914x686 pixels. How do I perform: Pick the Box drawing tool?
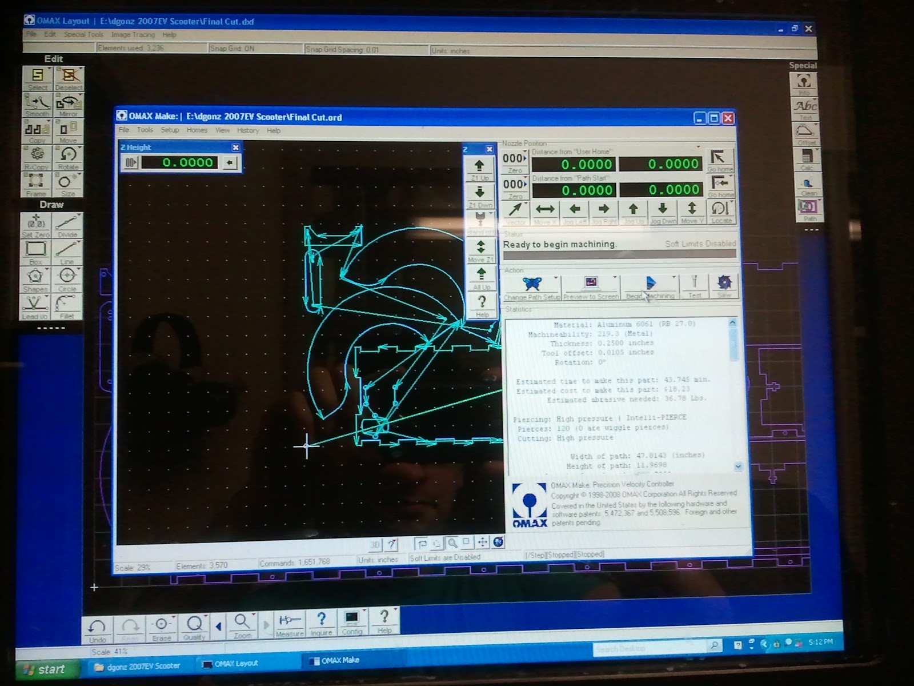(35, 252)
